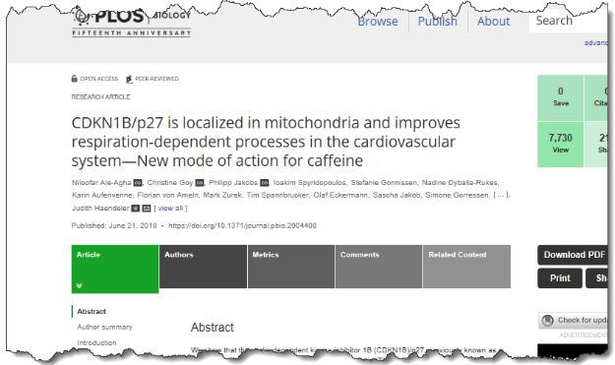Image resolution: width=615 pixels, height=365 pixels.
Task: Click the Published: June 21, 2018 text
Action: click(x=114, y=225)
